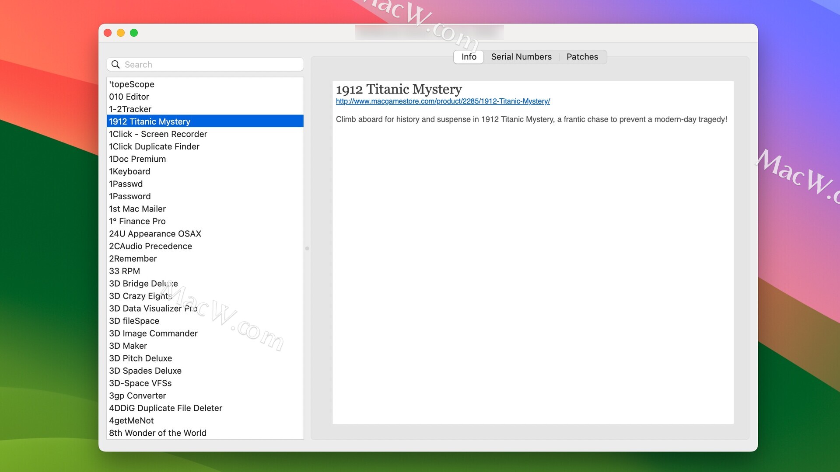Click the magnifying glass search icon
Screen dimensions: 840x472
(115, 65)
